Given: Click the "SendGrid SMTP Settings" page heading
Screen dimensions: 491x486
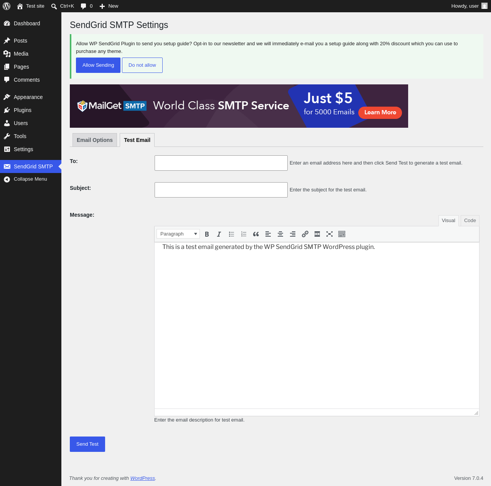Looking at the screenshot, I should click(x=119, y=25).
